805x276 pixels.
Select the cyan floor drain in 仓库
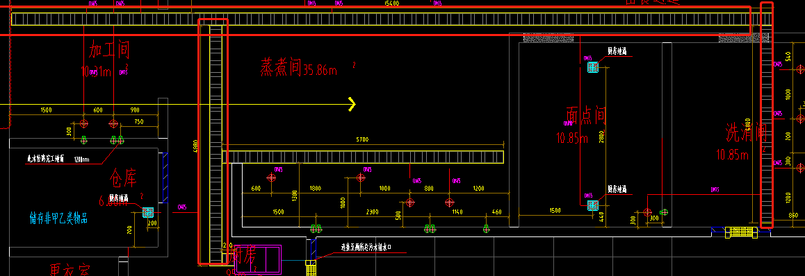click(x=148, y=212)
